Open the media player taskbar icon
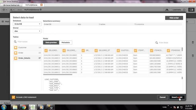Screen dimensions: 196x110 pos(42,107)
